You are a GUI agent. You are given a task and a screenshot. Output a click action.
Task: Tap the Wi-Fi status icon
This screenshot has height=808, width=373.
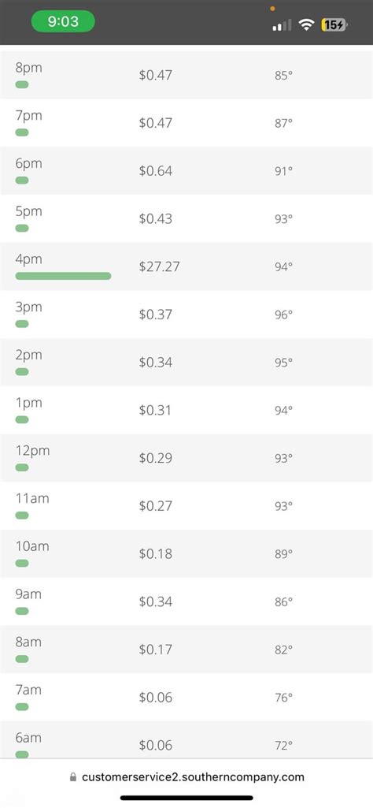tap(307, 24)
